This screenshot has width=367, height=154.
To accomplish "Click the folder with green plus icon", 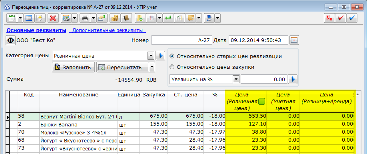I will pyautogui.click(x=140, y=18).
